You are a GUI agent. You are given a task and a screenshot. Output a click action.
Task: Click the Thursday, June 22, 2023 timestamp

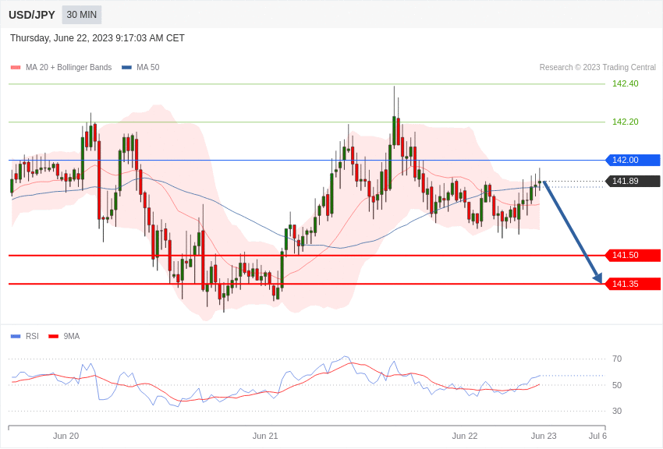coord(97,38)
